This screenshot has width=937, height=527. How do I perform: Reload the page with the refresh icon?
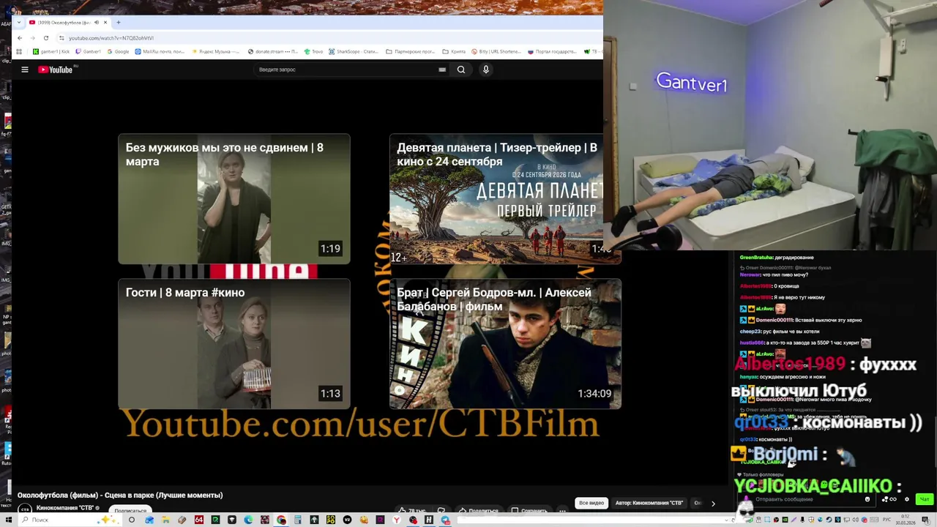coord(46,38)
